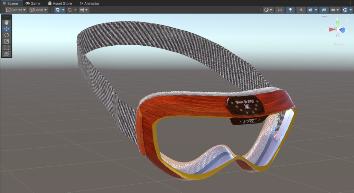This screenshot has height=193, width=354.
Task: Toggle scene effects such as skybox and fog
Action: tap(310, 10)
